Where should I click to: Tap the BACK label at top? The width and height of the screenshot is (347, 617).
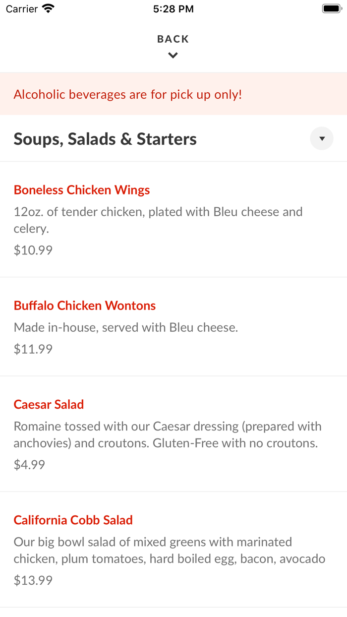tap(173, 39)
